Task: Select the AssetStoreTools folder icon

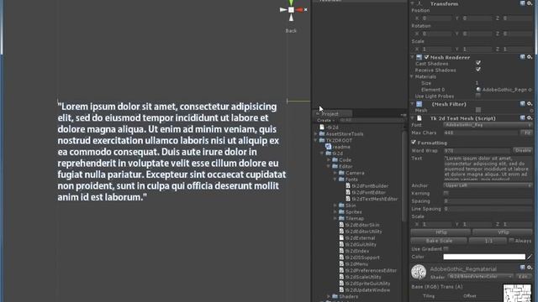Action: point(322,134)
